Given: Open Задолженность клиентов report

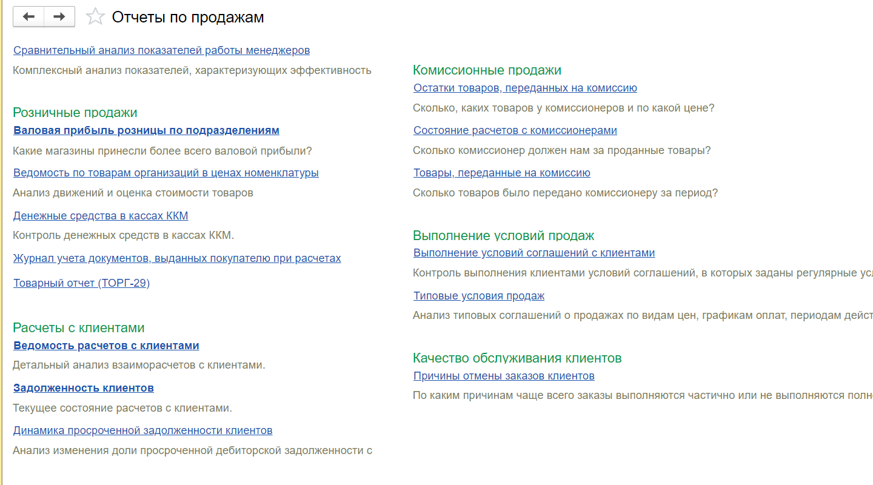Looking at the screenshot, I should [x=84, y=388].
